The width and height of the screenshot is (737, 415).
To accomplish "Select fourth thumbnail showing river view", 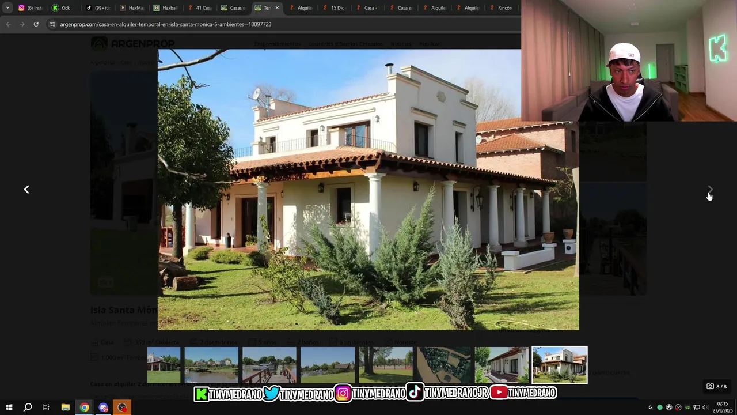I will 328,365.
